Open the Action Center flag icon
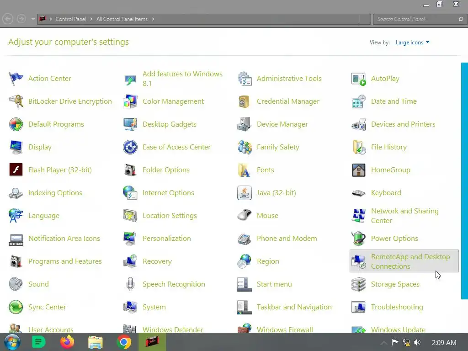This screenshot has height=351, width=468. pyautogui.click(x=16, y=79)
